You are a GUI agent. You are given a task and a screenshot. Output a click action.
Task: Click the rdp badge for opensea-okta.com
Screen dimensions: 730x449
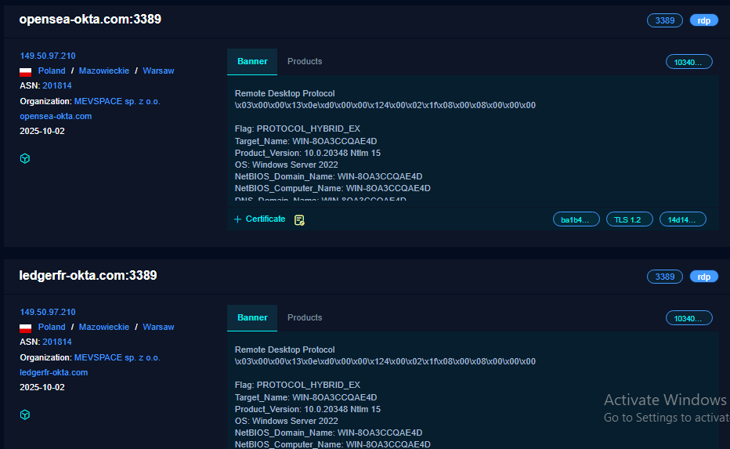point(703,20)
